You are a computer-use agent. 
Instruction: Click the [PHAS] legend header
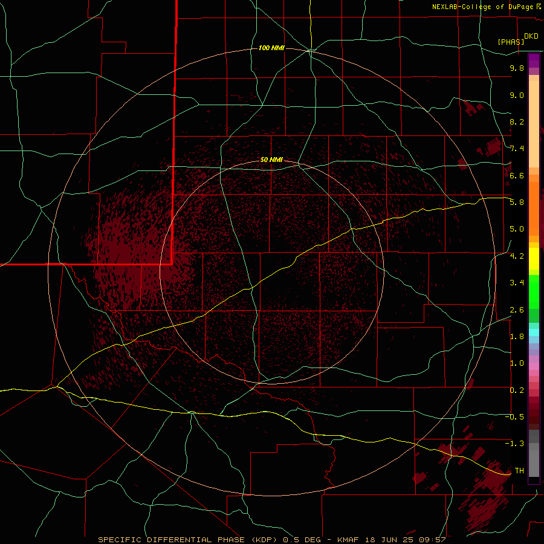pyautogui.click(x=511, y=42)
